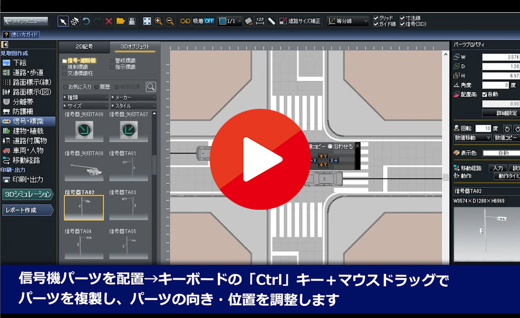Viewport: 520px width, 318px height.
Task: Select the arrow pointer tool
Action: (63, 21)
